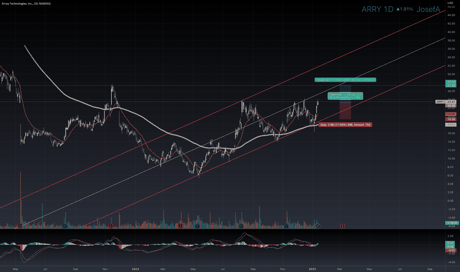Image resolution: width=460 pixels, height=272 pixels.
Task: Open the red earnings marker below May 2021
Action: point(20,226)
